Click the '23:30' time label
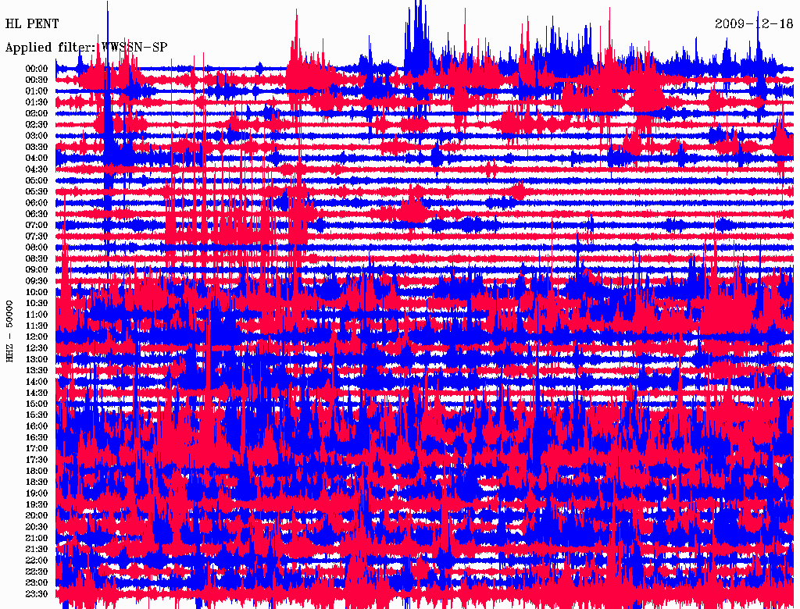Viewport: 800px width, 609px height. (37, 594)
